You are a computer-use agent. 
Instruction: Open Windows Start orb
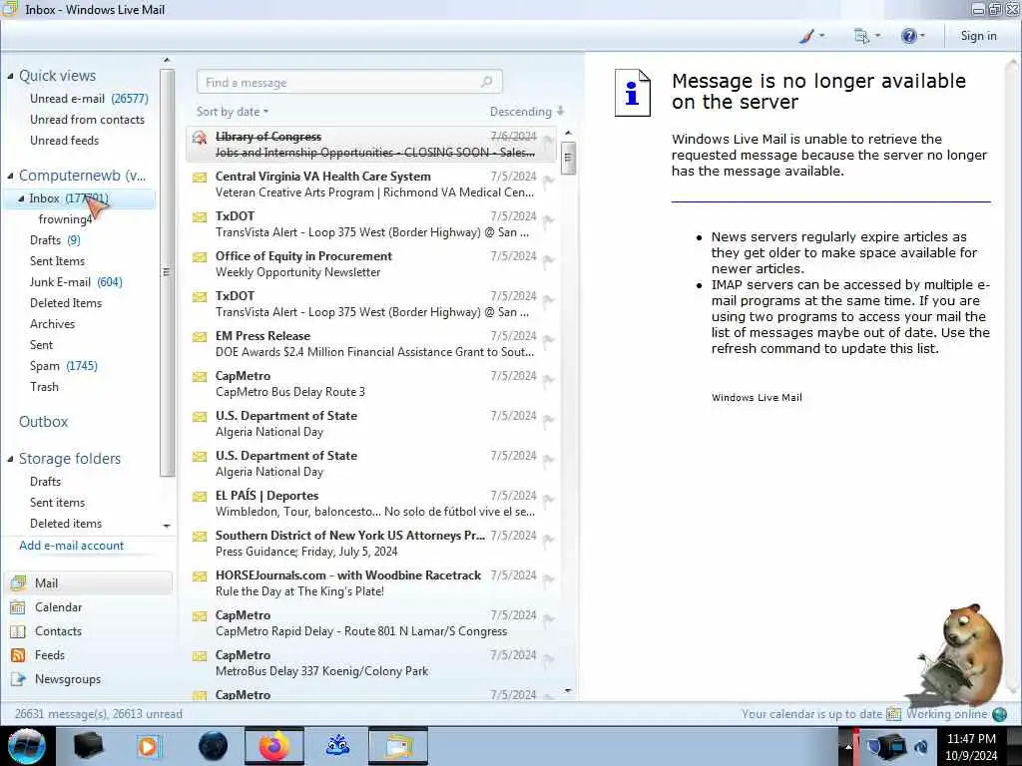coord(26,746)
